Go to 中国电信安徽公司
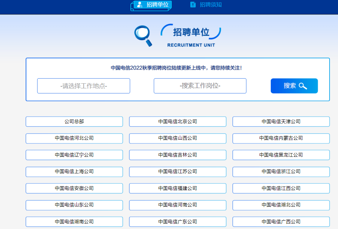The height and width of the screenshot is (229, 338). click(74, 189)
